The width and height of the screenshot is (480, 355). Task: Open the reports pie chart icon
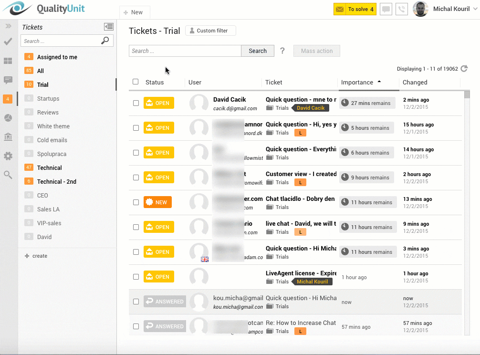[x=7, y=118]
